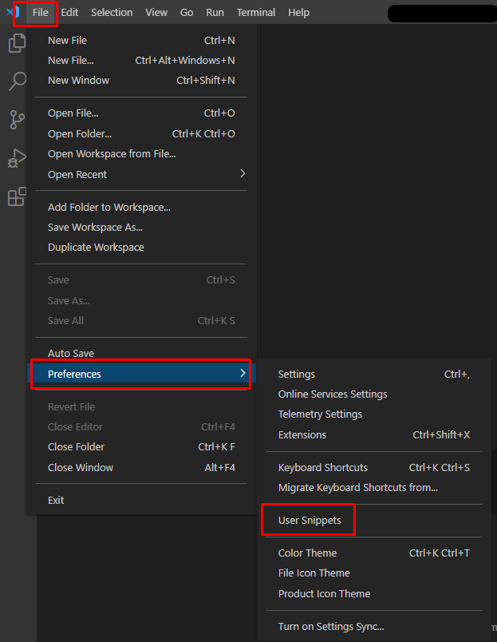This screenshot has height=642, width=497.
Task: Choose New Window
Action: 141,80
